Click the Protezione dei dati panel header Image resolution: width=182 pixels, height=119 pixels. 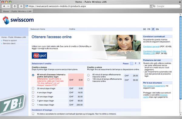157,60
